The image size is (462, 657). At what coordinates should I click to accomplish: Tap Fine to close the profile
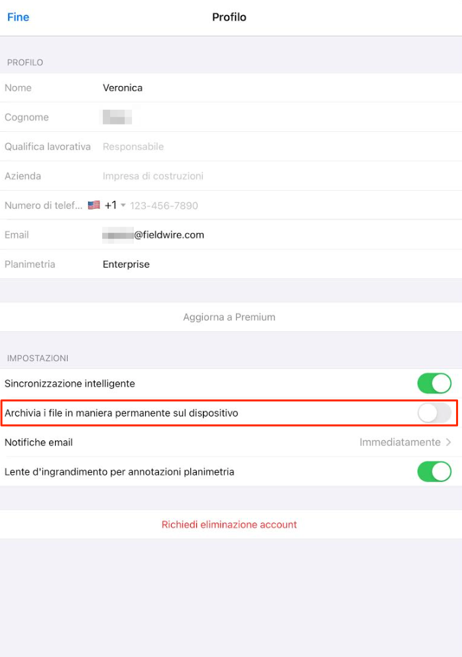tap(18, 17)
